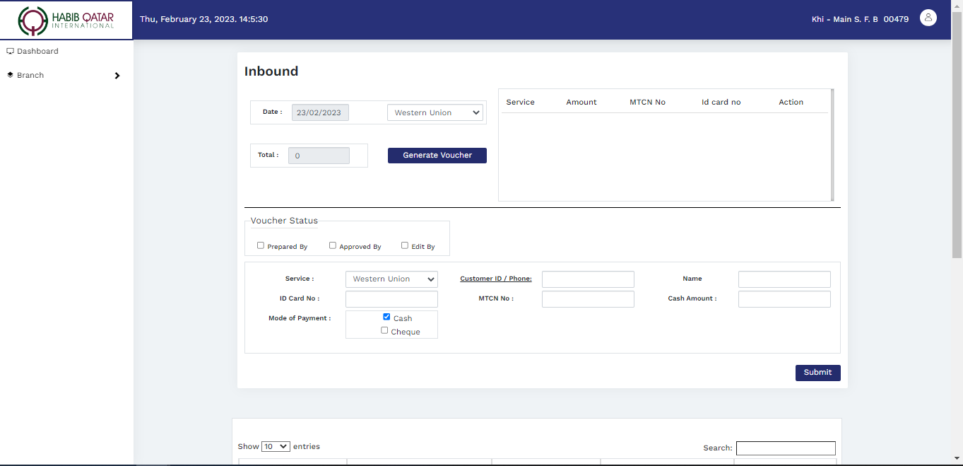Uncheck the Cash payment mode
The height and width of the screenshot is (466, 963).
(386, 317)
